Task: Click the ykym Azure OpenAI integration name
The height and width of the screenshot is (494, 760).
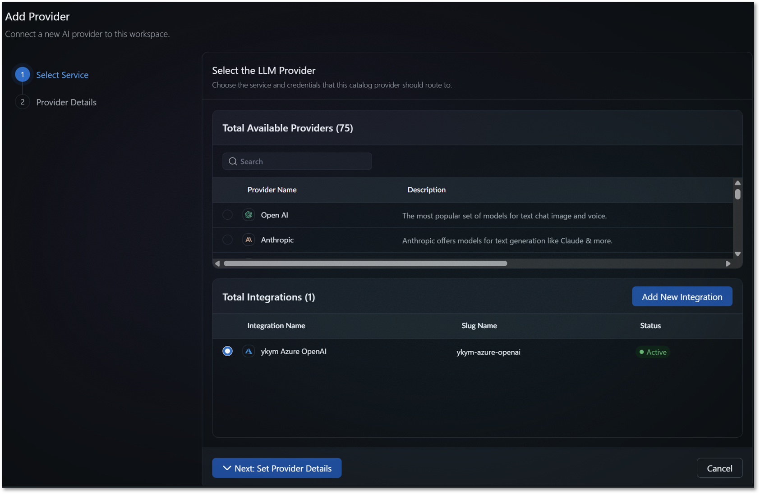Action: pyautogui.click(x=294, y=351)
